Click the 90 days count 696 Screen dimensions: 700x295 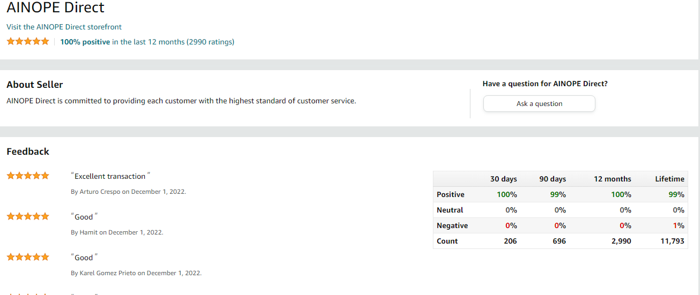(559, 241)
